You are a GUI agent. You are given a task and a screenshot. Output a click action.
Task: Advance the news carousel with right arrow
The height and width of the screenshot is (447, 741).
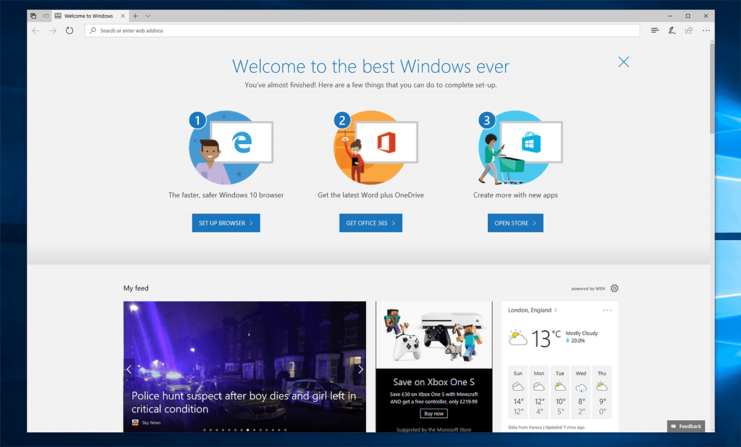point(361,369)
